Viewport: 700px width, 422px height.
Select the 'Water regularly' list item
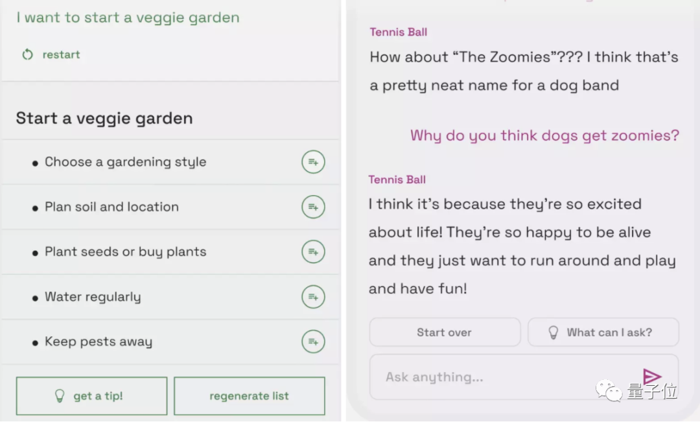point(93,297)
